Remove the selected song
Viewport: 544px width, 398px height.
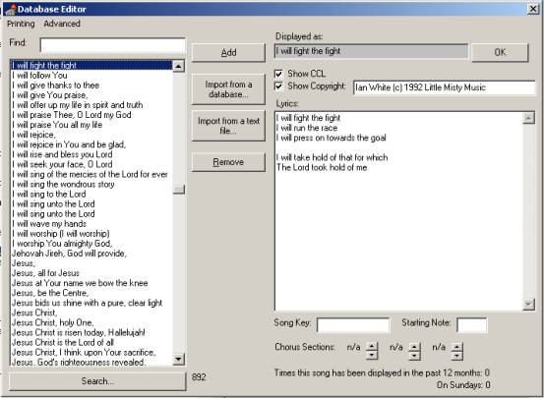point(228,162)
